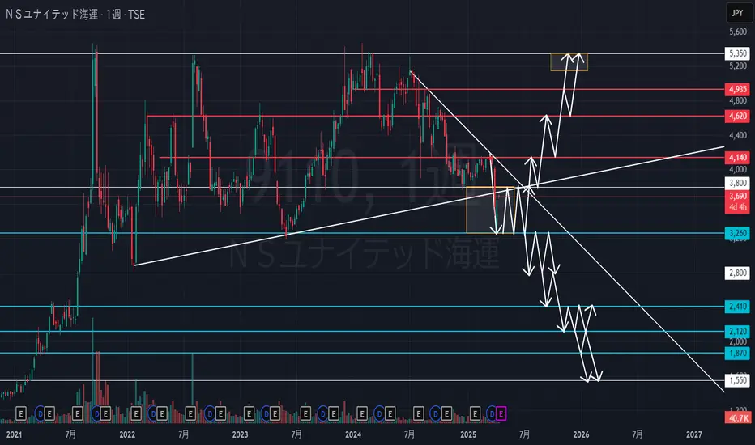The width and height of the screenshot is (755, 445).
Task: Open the earnings marker right after the spring 2022 dividend
Action: 162,413
